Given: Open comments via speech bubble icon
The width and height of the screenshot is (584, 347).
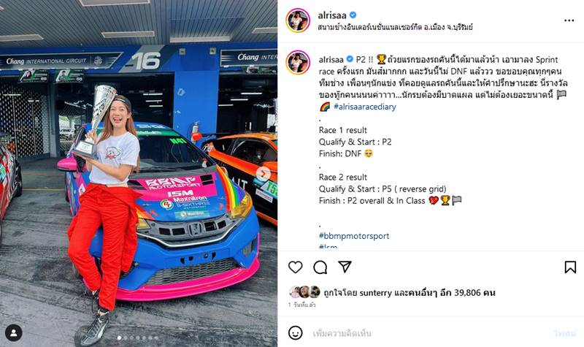Looking at the screenshot, I should 320,267.
